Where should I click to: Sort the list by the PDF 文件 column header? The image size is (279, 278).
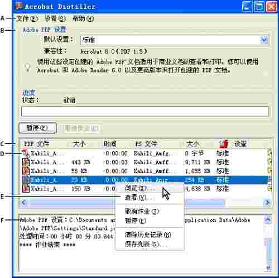coord(37,144)
